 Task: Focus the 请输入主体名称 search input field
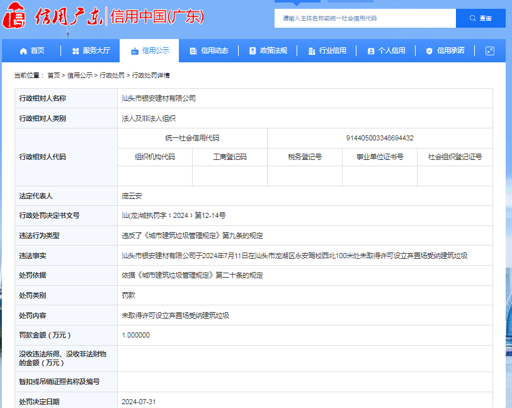pos(365,18)
